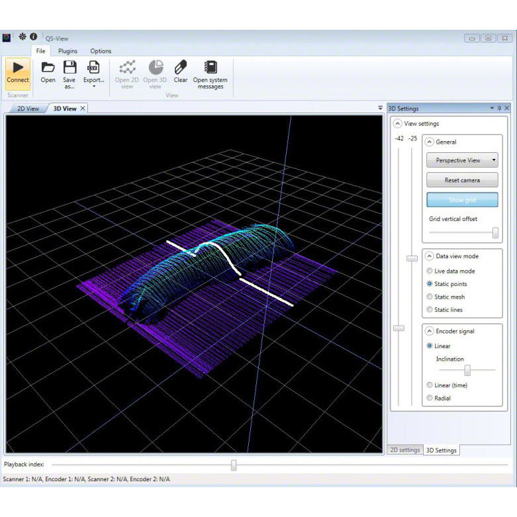Image resolution: width=517 pixels, height=517 pixels.
Task: Click the info icon in title bar
Action: coord(33,37)
